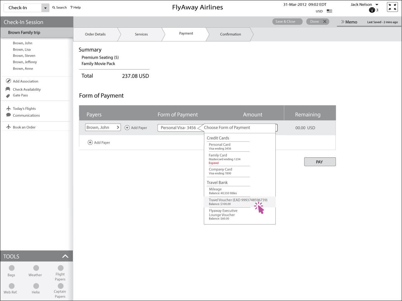Click the fullscreen collapse icon
The image size is (402, 301).
[392, 7]
